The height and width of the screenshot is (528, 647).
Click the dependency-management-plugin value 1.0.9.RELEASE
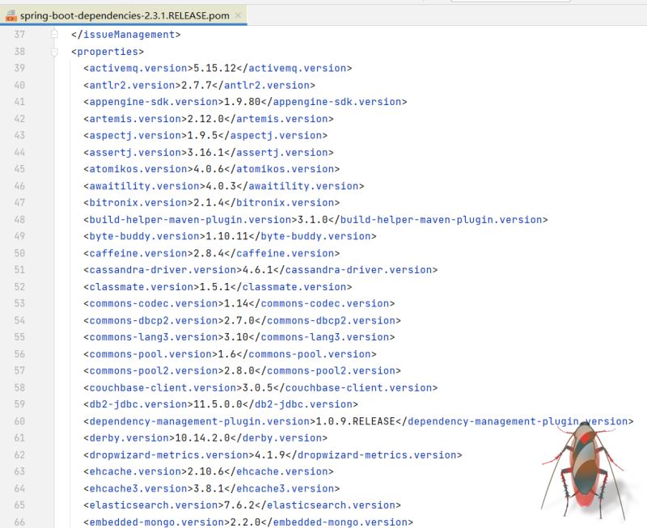pyautogui.click(x=355, y=421)
